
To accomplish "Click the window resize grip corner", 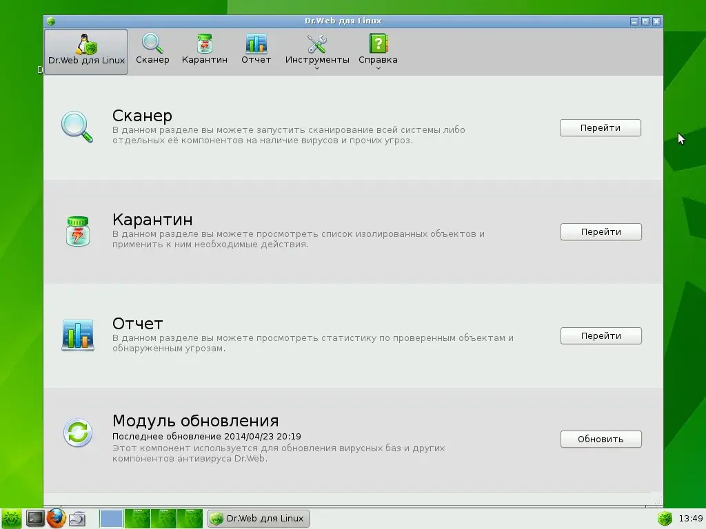I will click(658, 500).
